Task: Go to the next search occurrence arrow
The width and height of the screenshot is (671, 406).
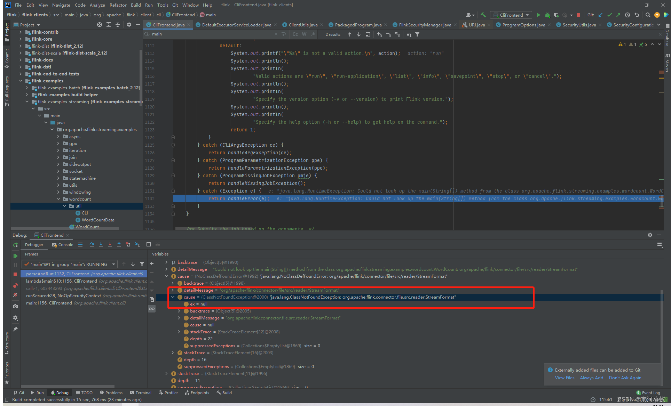Action: point(359,34)
